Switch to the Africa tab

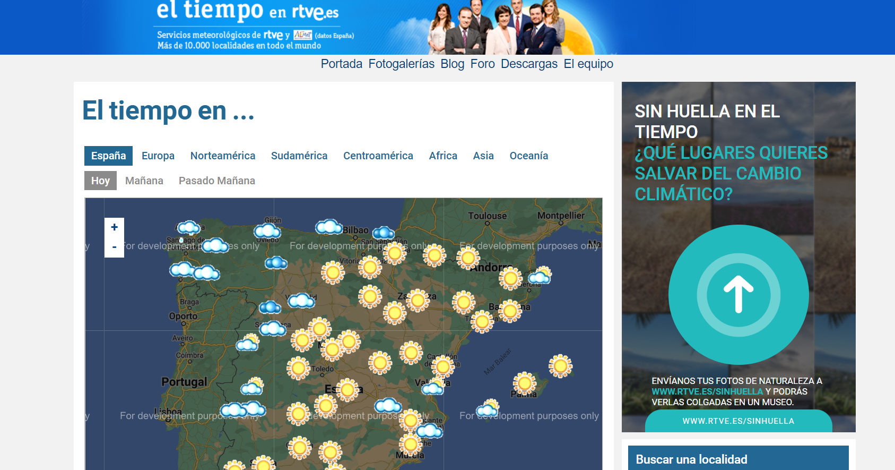pyautogui.click(x=443, y=156)
